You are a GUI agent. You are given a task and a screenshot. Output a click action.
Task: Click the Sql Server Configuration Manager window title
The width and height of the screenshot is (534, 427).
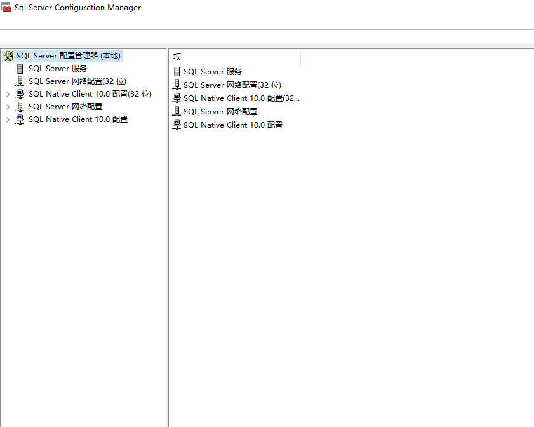(77, 8)
